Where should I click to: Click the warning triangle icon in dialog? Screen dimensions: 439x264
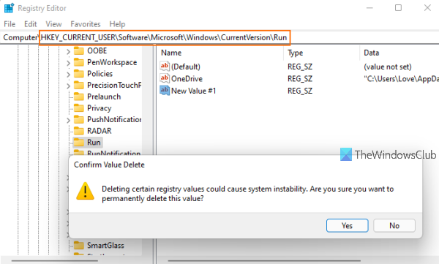pyautogui.click(x=85, y=191)
